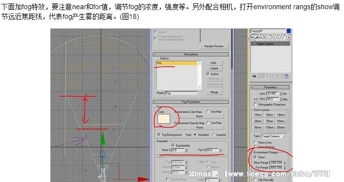Click the Near Range value field
Image resolution: width=344 pixels, height=182 pixels.
pyautogui.click(x=276, y=163)
